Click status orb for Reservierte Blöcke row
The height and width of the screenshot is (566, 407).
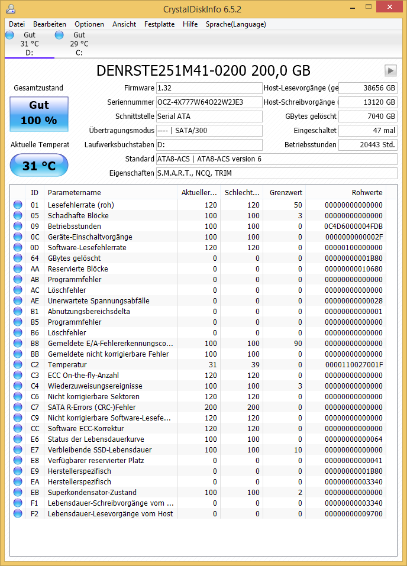click(18, 269)
